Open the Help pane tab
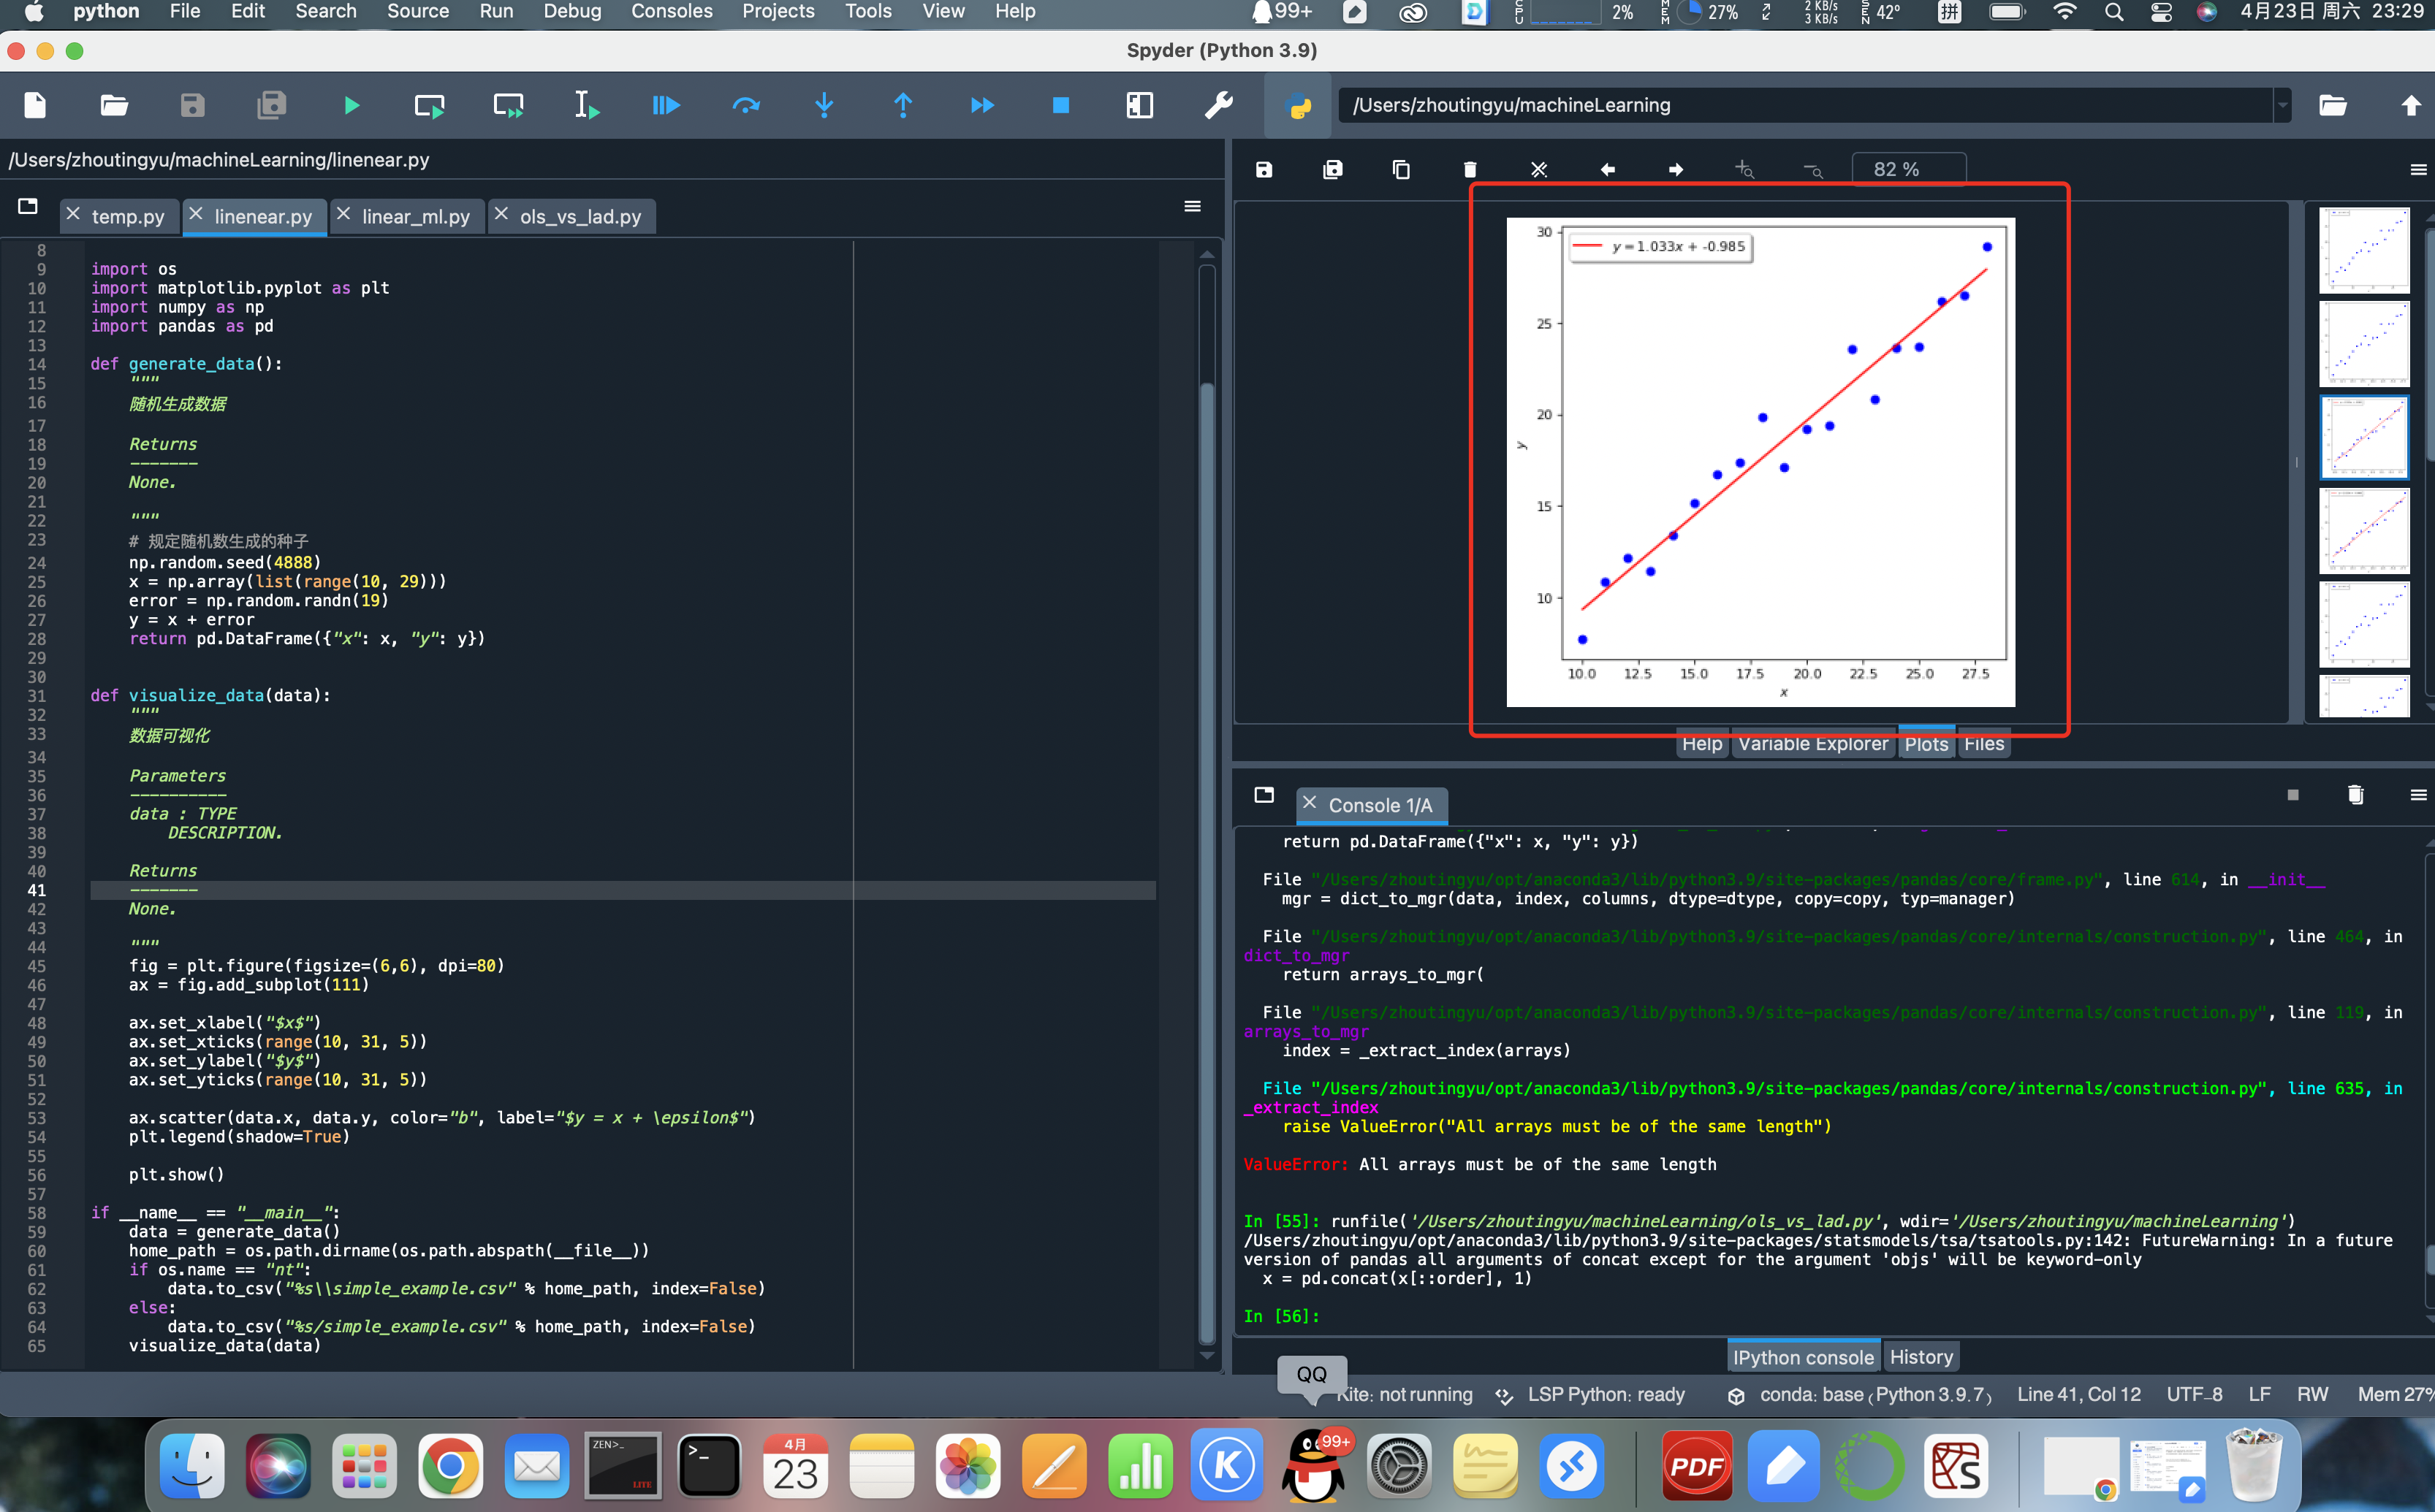2435x1512 pixels. [x=1702, y=744]
